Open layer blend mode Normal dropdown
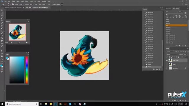This screenshot has height=106, width=189. 172,54
